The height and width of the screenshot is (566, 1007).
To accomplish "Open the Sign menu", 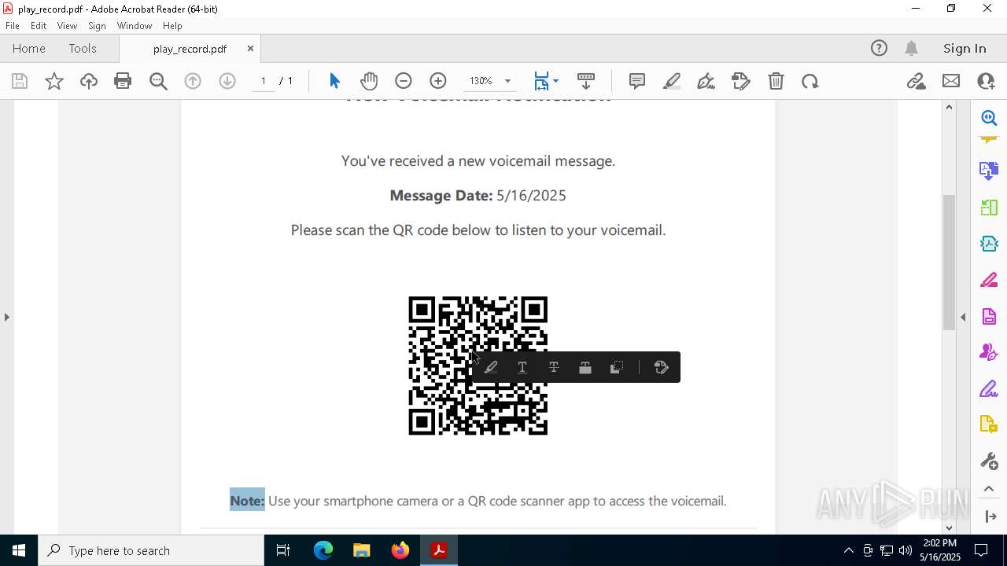I will [97, 26].
